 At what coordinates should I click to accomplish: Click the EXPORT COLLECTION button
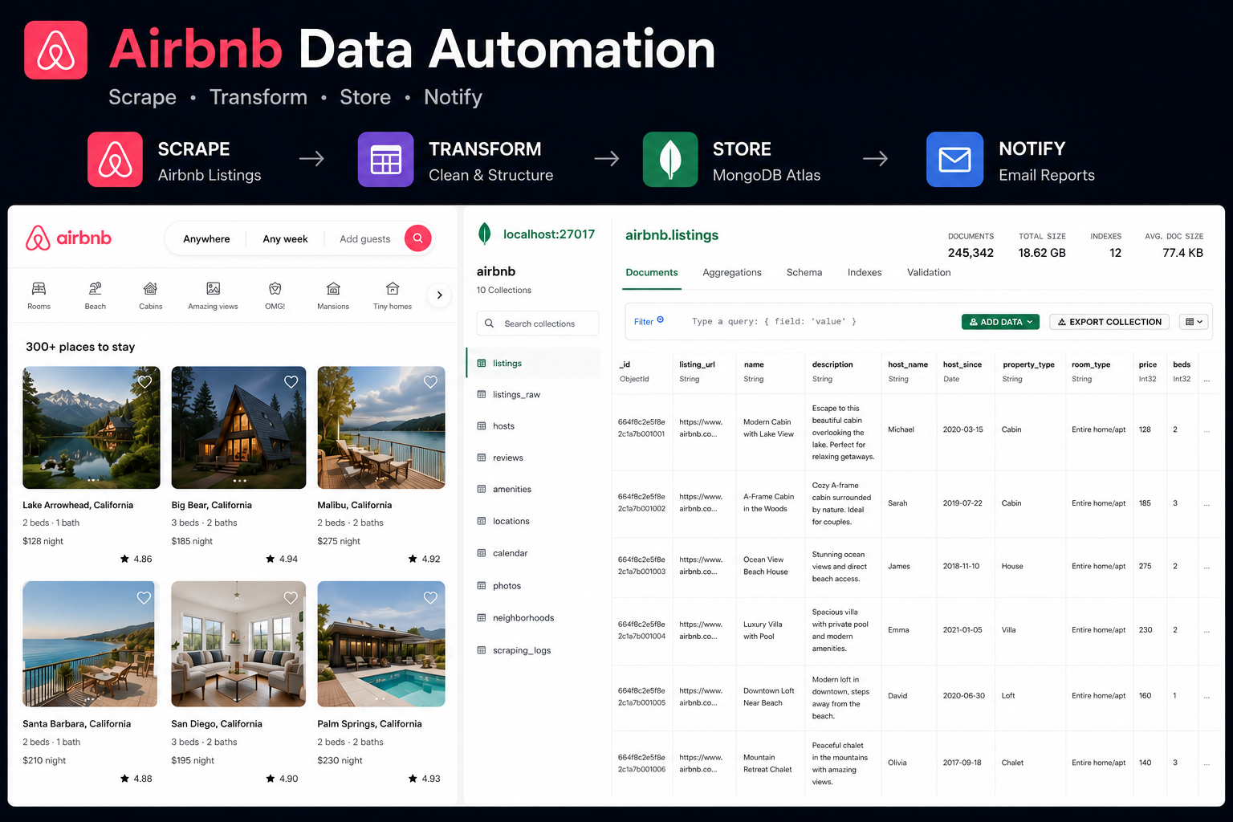pos(1109,322)
